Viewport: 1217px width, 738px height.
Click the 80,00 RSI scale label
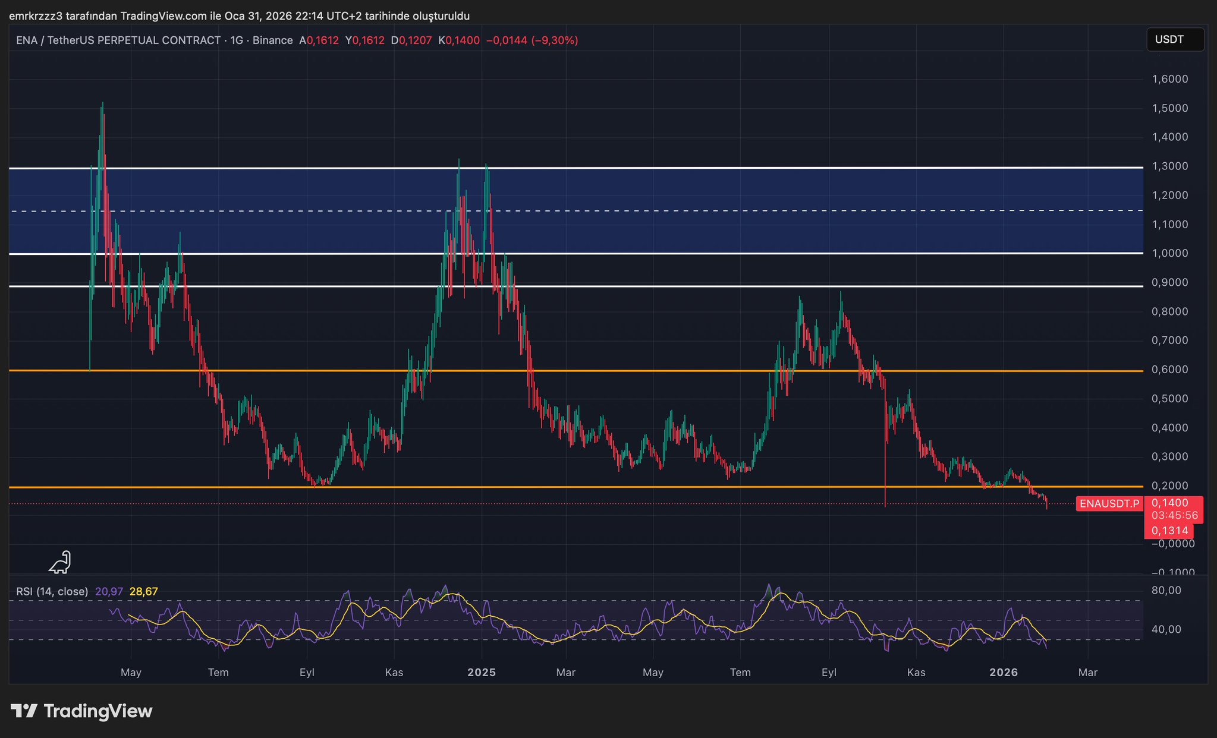[1166, 591]
